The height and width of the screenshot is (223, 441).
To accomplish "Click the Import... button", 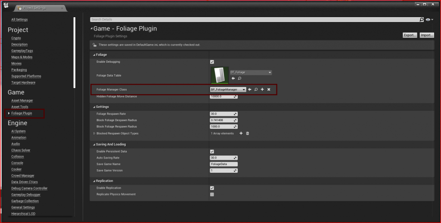I will [426, 35].
